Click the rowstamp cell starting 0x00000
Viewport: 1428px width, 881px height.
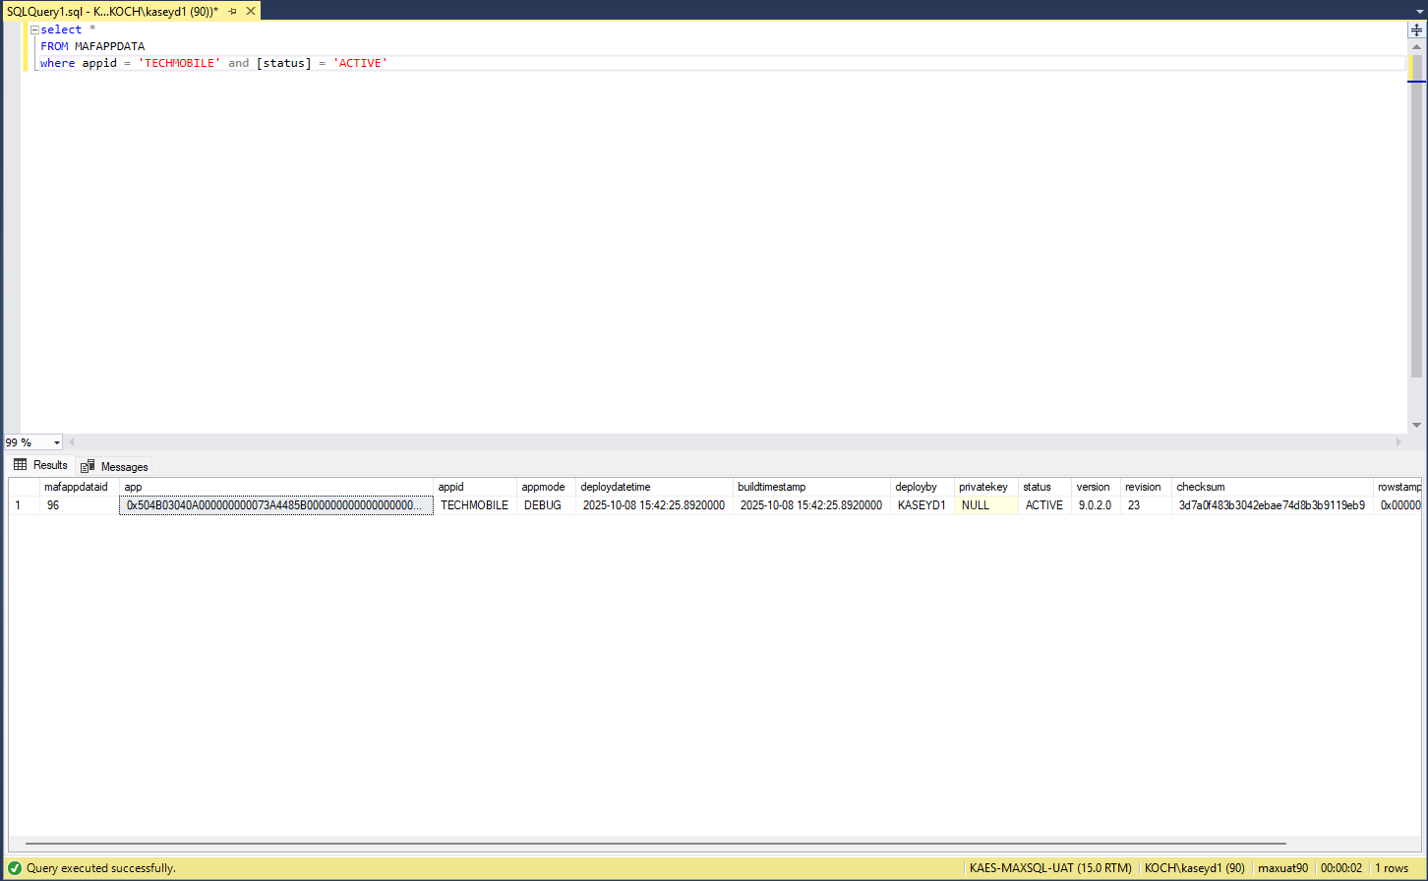(x=1398, y=505)
